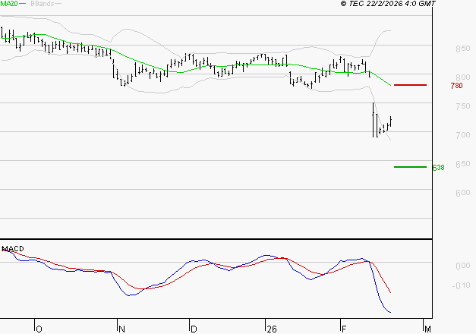Click the MA20 legend label
This screenshot has width=476, height=334.
[9, 4]
